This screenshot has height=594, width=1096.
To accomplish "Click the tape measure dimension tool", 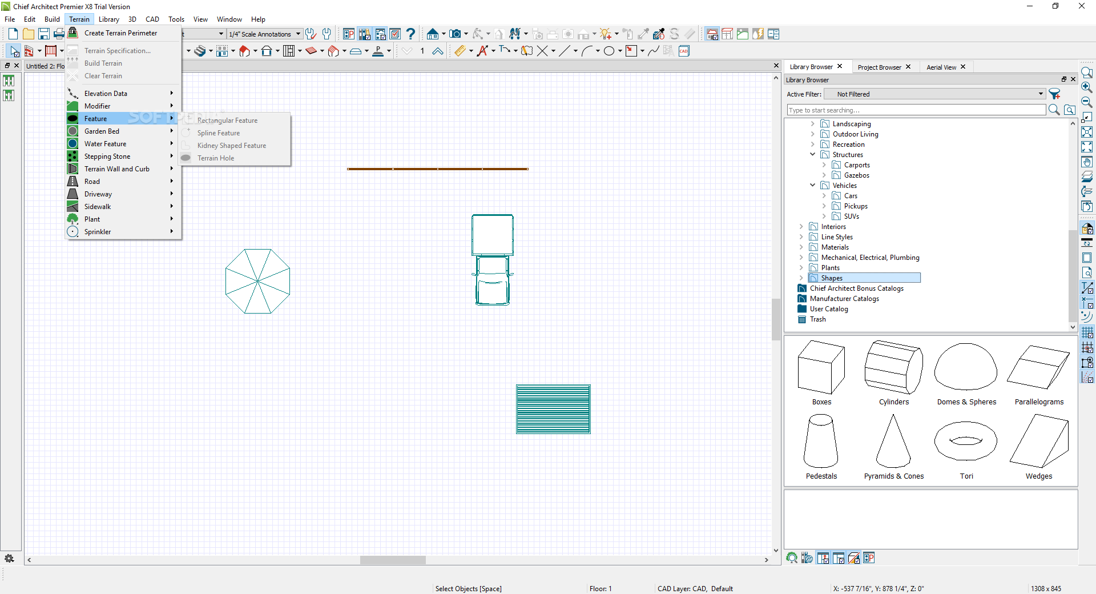I will pyautogui.click(x=460, y=51).
